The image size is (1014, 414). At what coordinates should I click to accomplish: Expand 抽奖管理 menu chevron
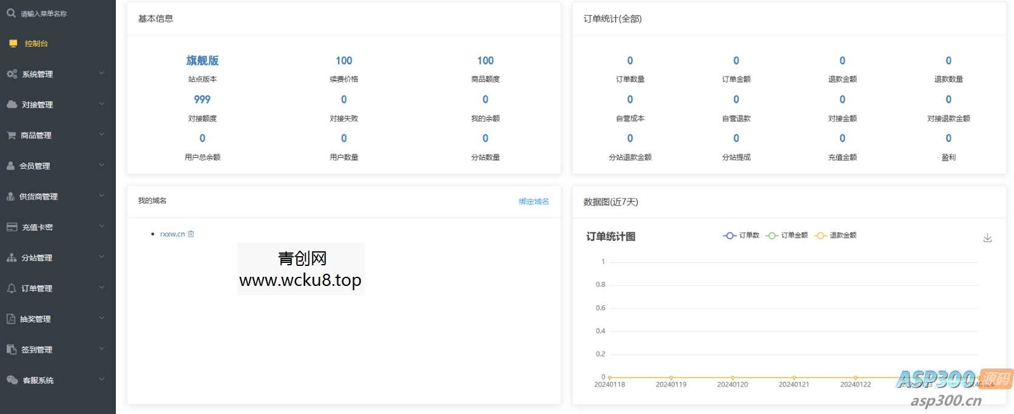click(x=101, y=318)
